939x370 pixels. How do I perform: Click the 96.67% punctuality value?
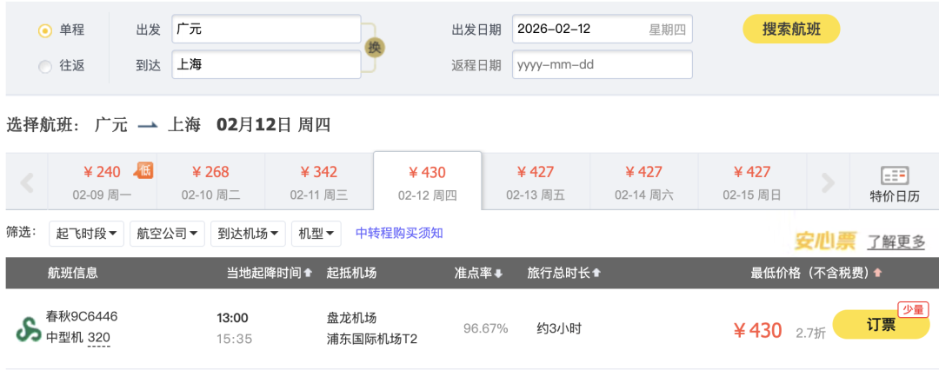pyautogui.click(x=486, y=328)
